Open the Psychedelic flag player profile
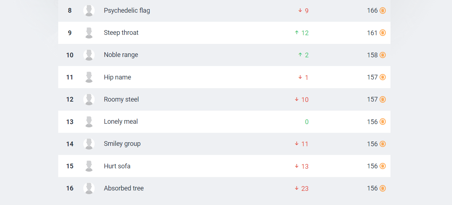452x205 pixels. tap(127, 11)
